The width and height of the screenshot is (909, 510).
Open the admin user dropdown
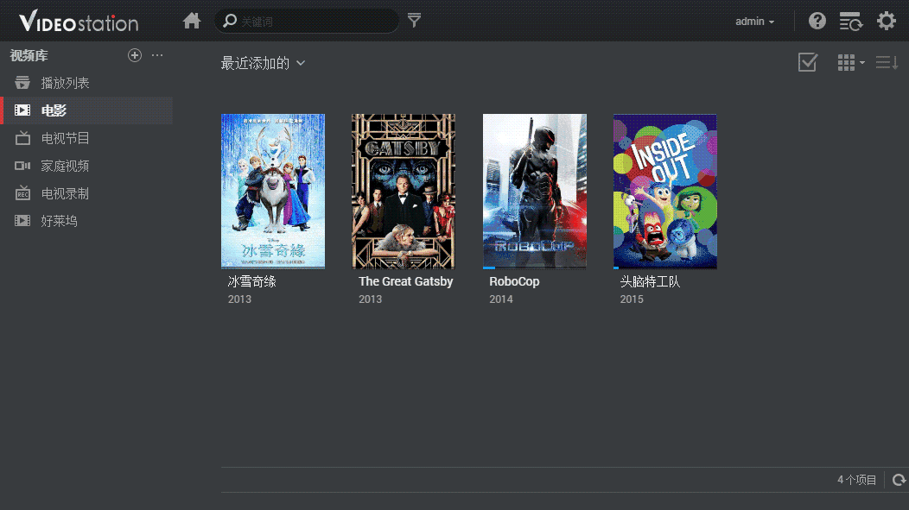(754, 22)
